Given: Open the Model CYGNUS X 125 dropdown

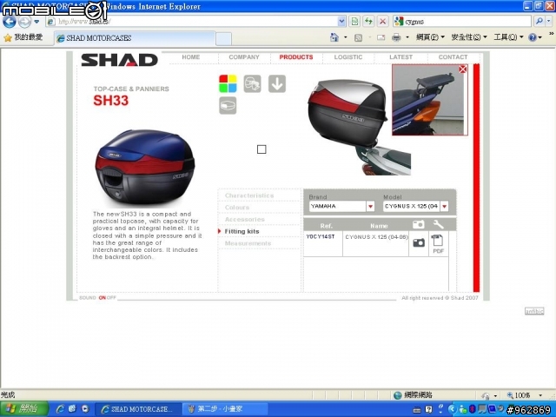Looking at the screenshot, I should (x=444, y=206).
